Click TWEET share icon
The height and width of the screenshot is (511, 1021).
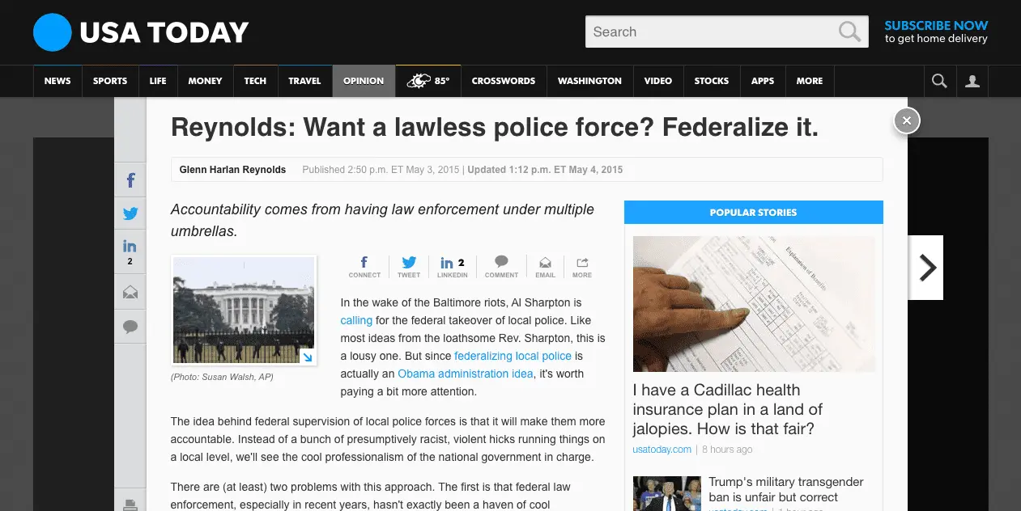(x=409, y=266)
